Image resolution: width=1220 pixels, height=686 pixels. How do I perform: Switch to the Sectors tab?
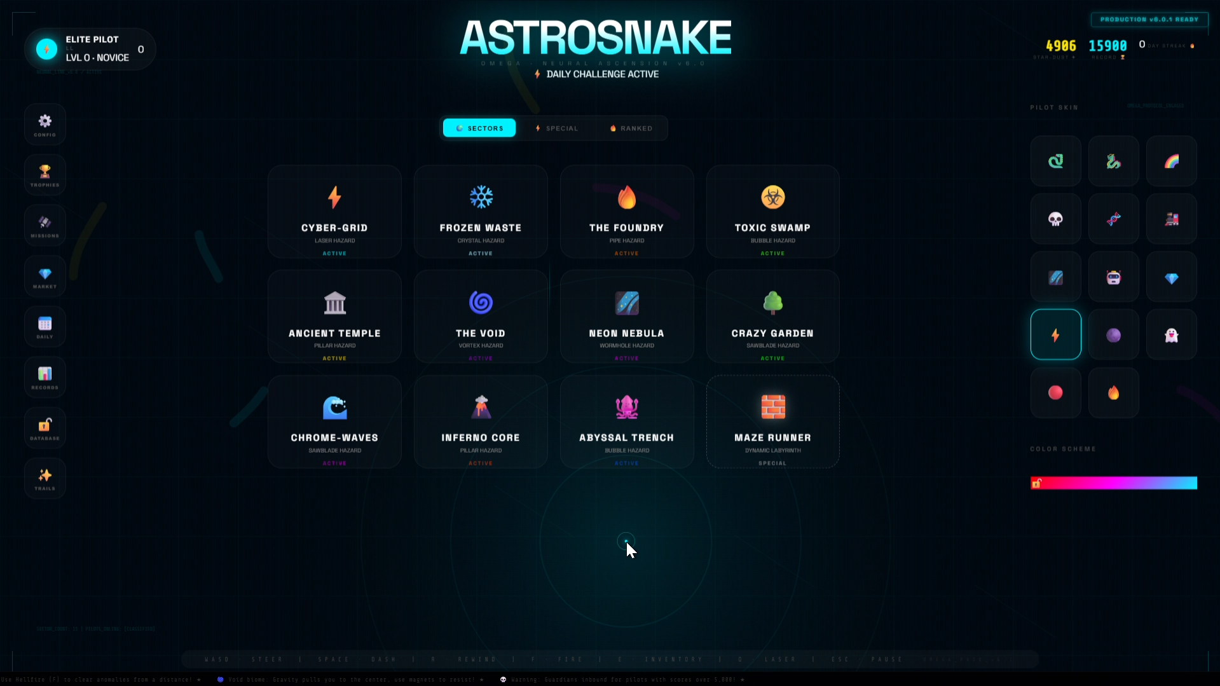pos(479,128)
